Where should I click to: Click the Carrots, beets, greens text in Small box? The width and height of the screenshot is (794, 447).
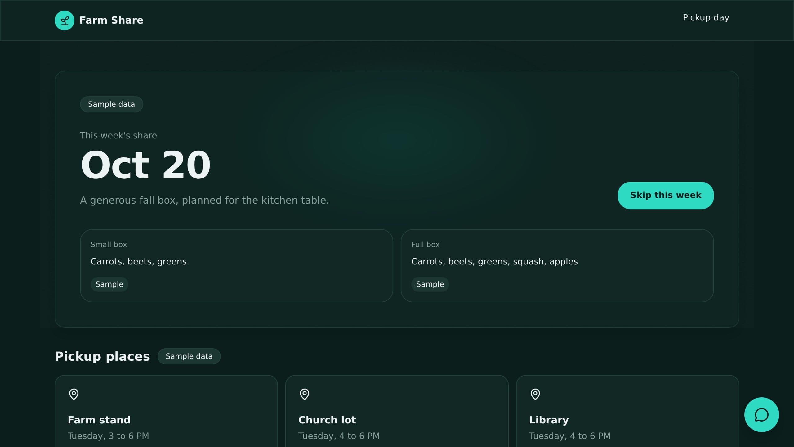[x=139, y=262]
